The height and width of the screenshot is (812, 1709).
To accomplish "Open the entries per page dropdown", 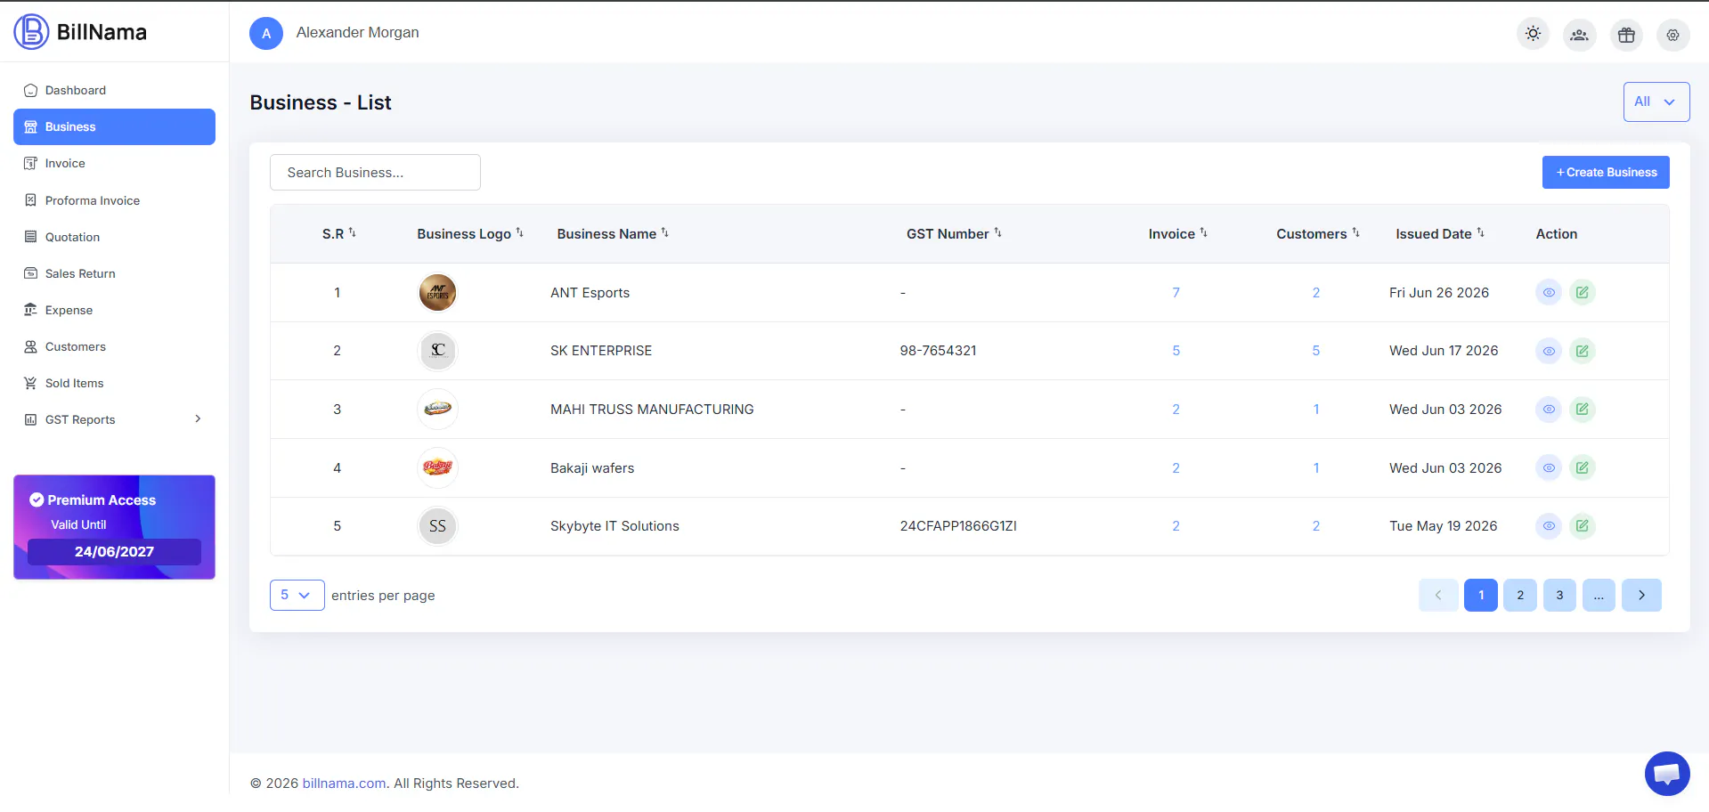I will [x=297, y=595].
